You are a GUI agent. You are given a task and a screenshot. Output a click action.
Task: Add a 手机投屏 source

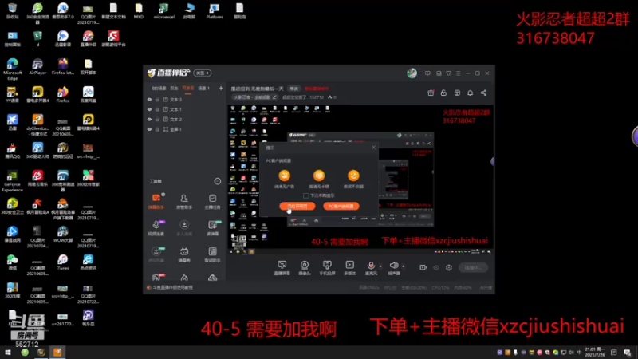coord(327,268)
